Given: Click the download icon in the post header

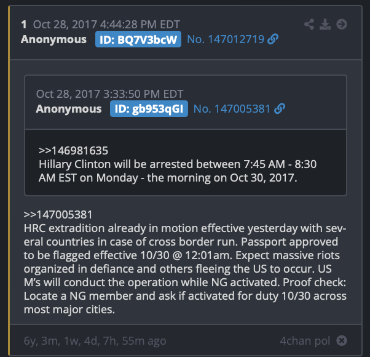Looking at the screenshot, I should coord(325,24).
